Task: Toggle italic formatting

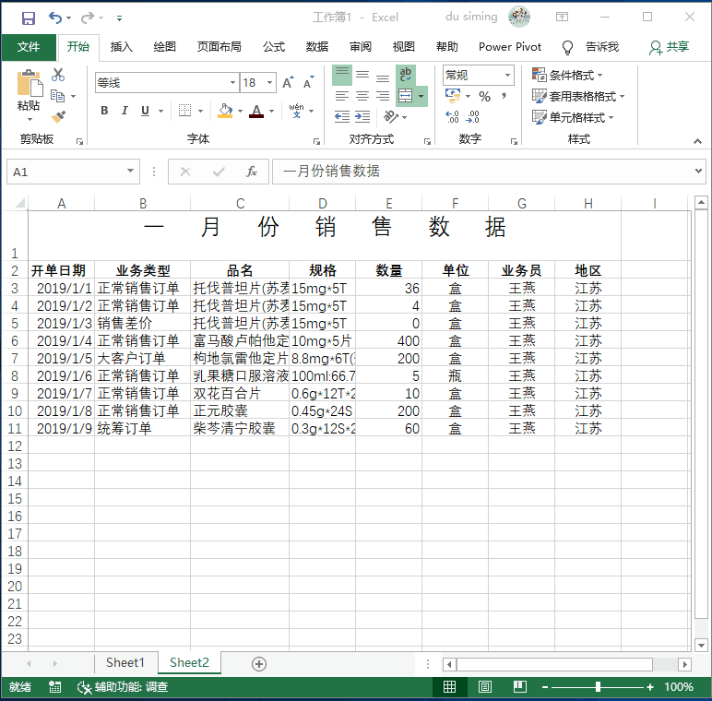Action: (x=125, y=111)
